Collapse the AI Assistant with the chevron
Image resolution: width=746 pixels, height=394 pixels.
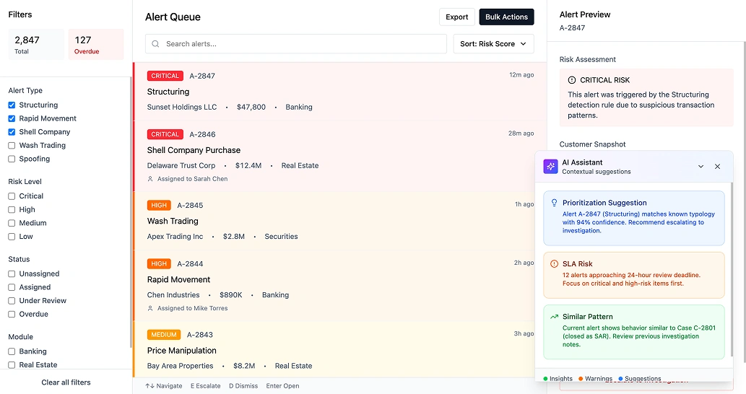(x=701, y=167)
